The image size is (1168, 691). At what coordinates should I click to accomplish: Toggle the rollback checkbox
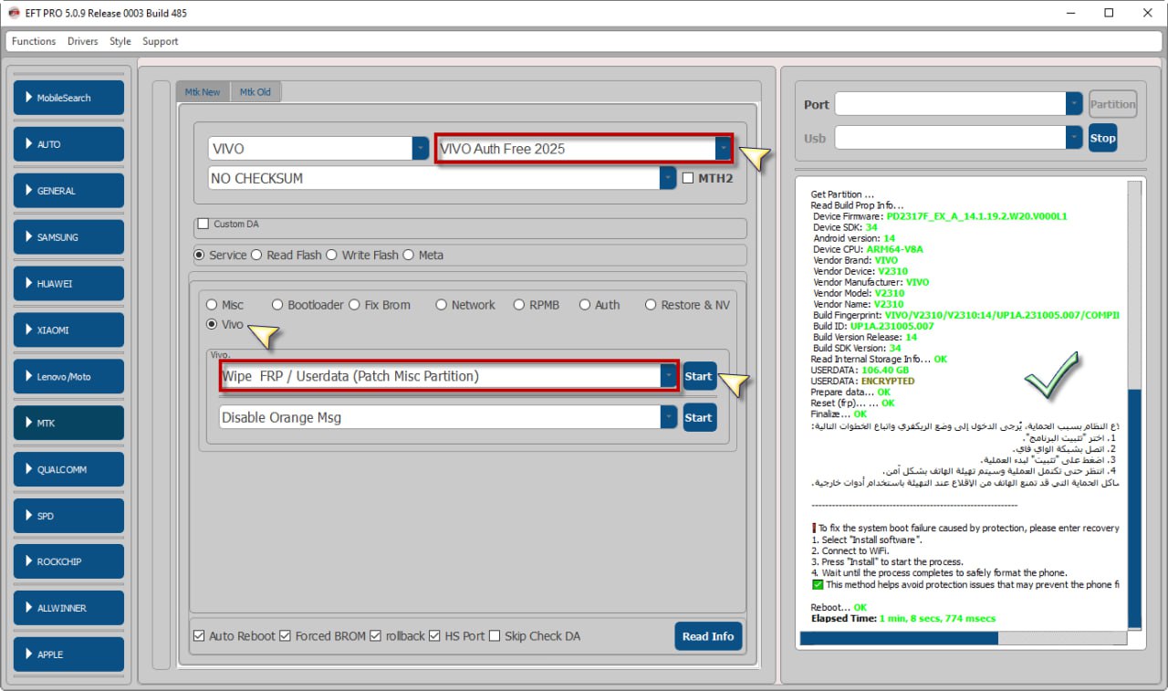(x=375, y=636)
